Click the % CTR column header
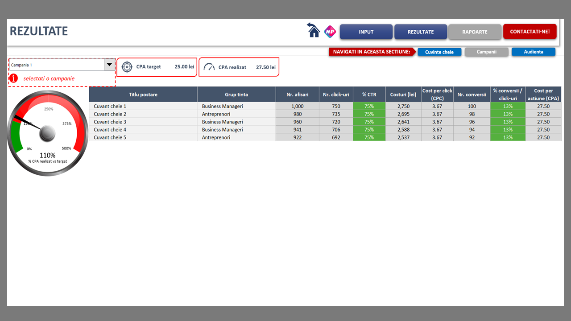 (369, 95)
